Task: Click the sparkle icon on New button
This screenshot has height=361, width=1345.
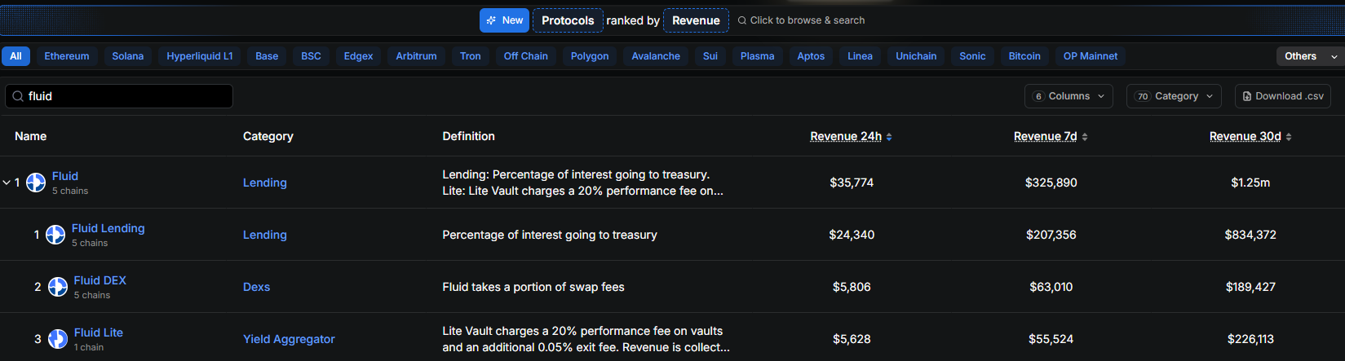Action: 491,20
